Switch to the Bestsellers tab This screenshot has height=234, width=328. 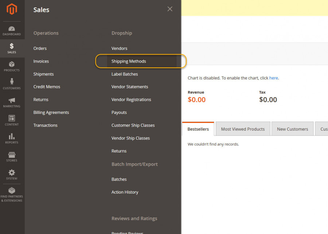pyautogui.click(x=198, y=129)
